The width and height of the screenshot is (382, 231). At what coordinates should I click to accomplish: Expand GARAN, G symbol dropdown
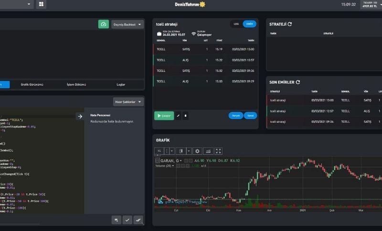(x=180, y=161)
